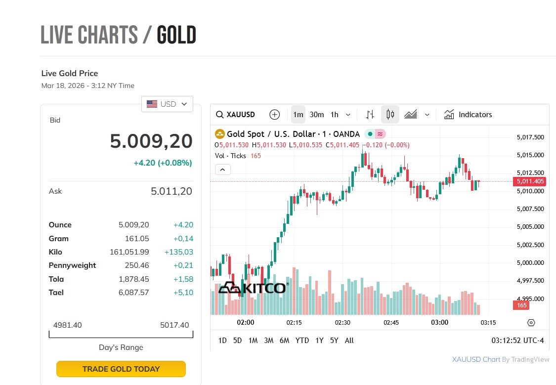The height and width of the screenshot is (385, 556).
Task: Select the candlestick chart style icon
Action: tap(390, 115)
